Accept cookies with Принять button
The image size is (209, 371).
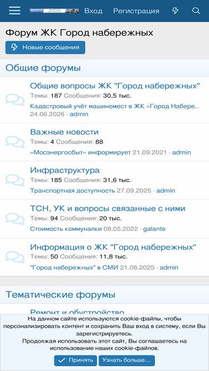coord(75,360)
